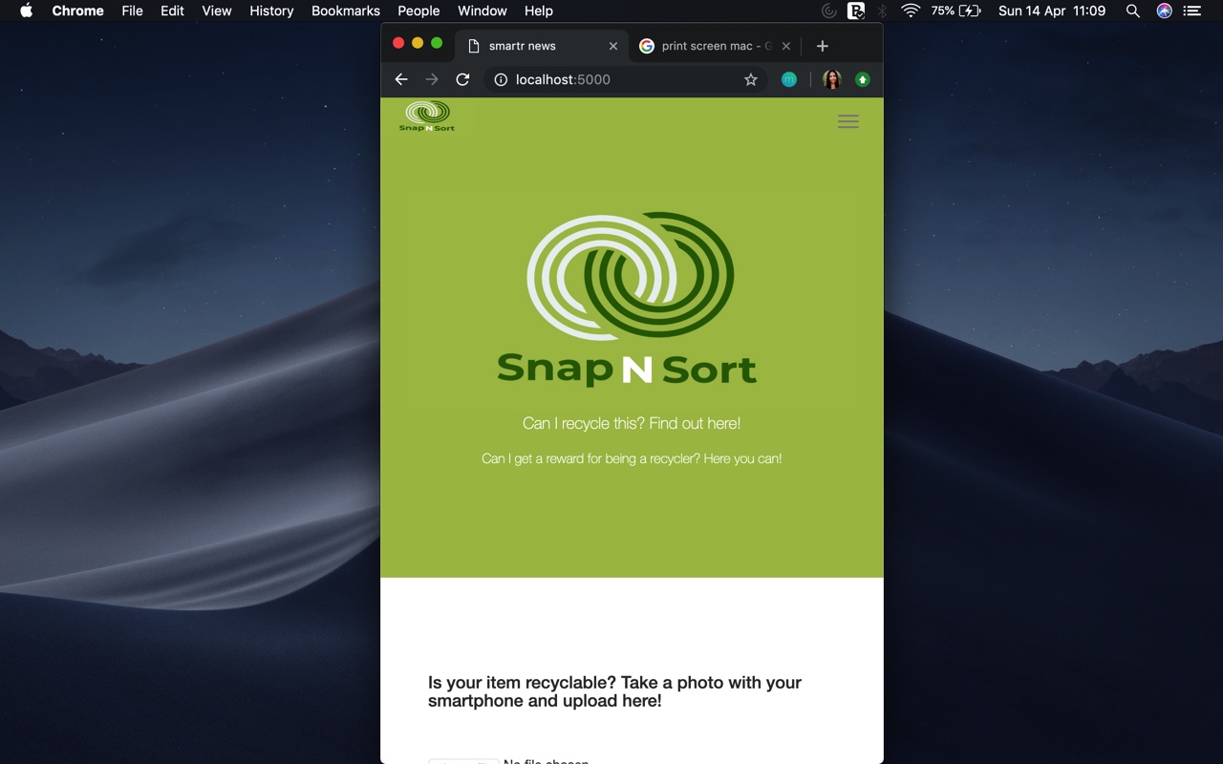1223x764 pixels.
Task: Open the History menu
Action: pos(271,11)
